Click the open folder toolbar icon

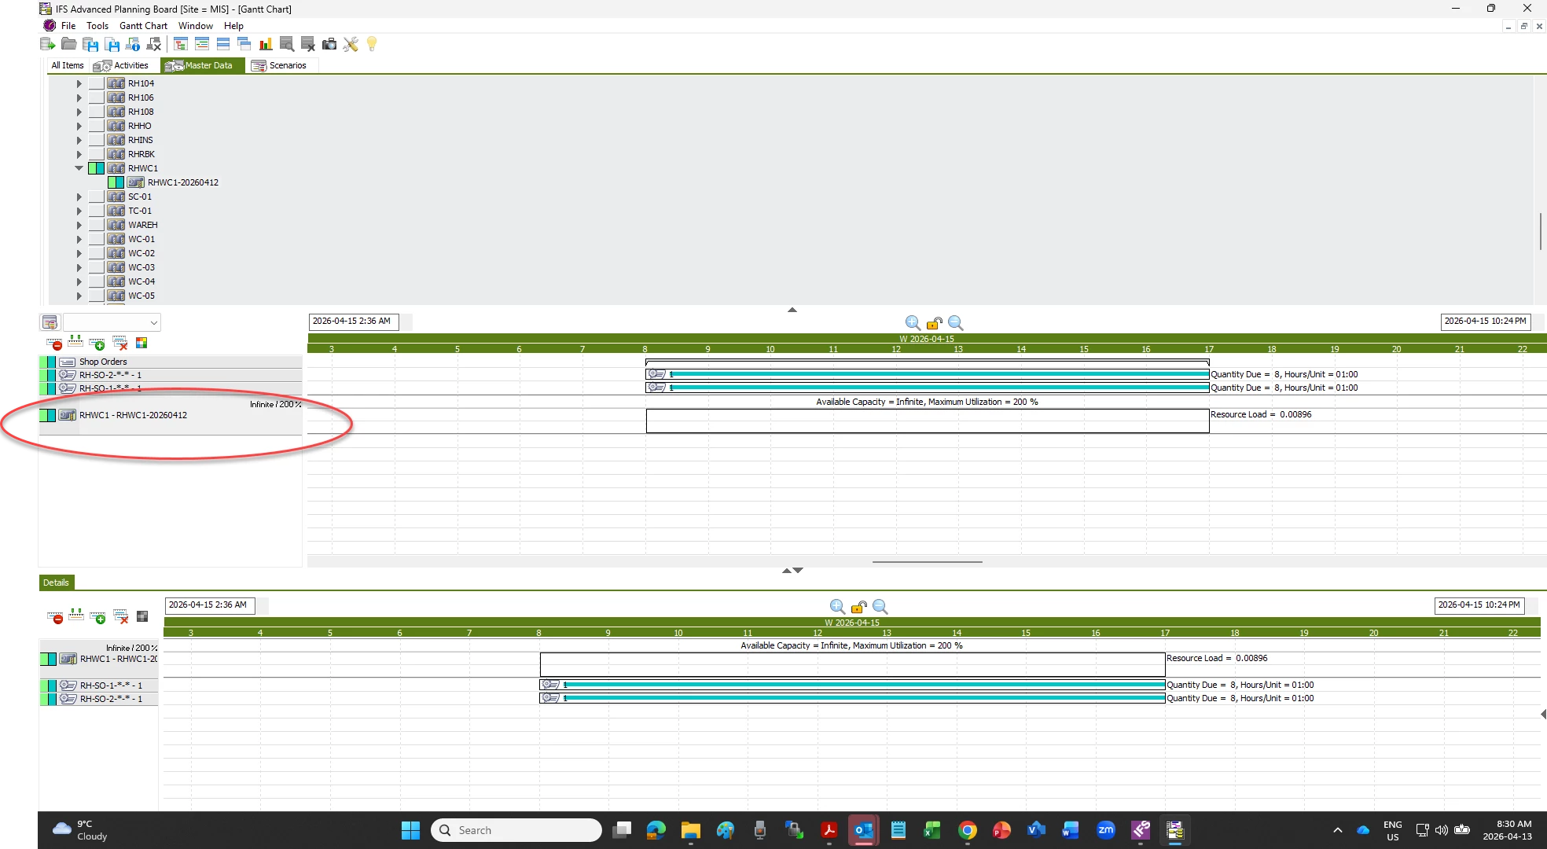coord(69,44)
